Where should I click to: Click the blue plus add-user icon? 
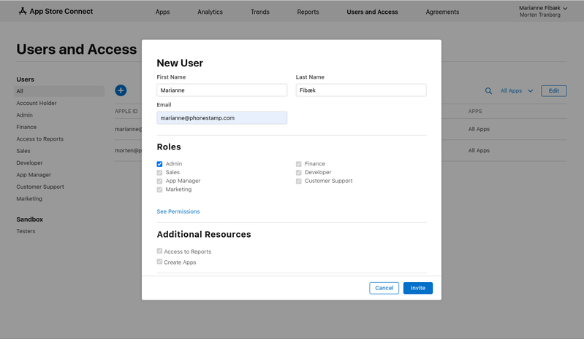[121, 90]
